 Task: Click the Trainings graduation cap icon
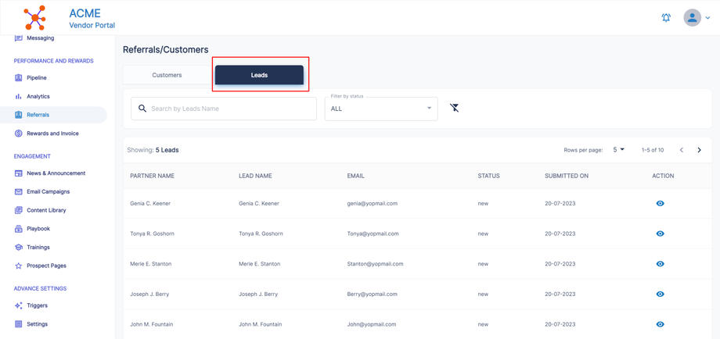pos(18,247)
